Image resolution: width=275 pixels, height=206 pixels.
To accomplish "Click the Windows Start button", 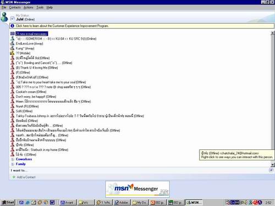I will pos(8,202).
